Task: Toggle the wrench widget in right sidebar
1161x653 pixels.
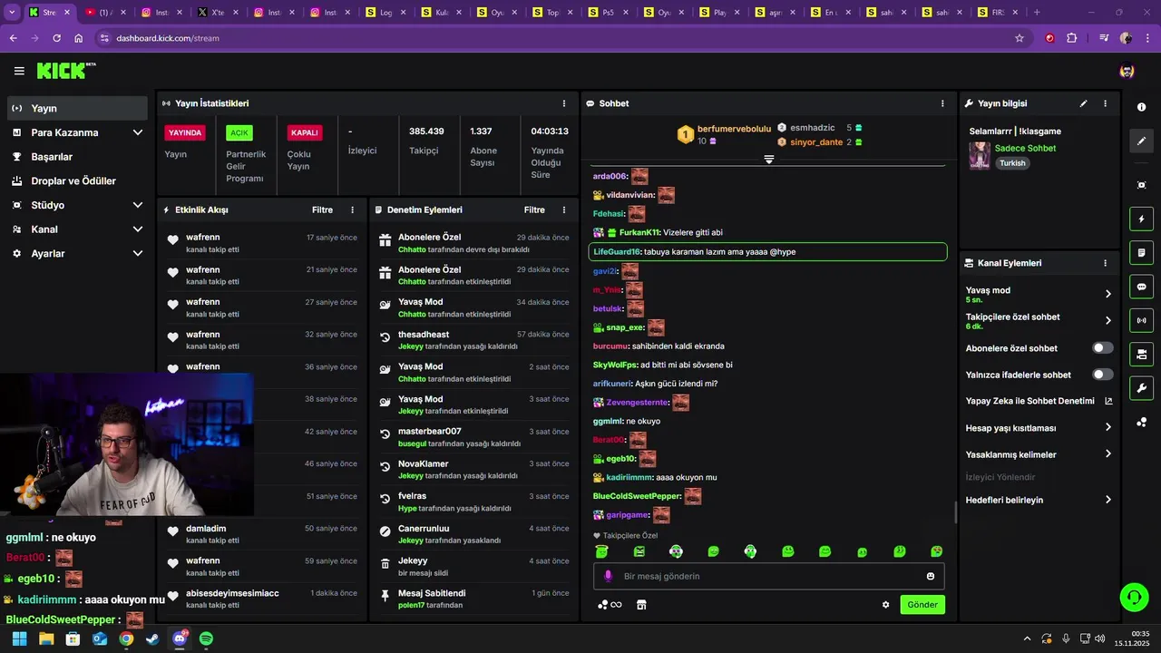Action: (x=1141, y=388)
